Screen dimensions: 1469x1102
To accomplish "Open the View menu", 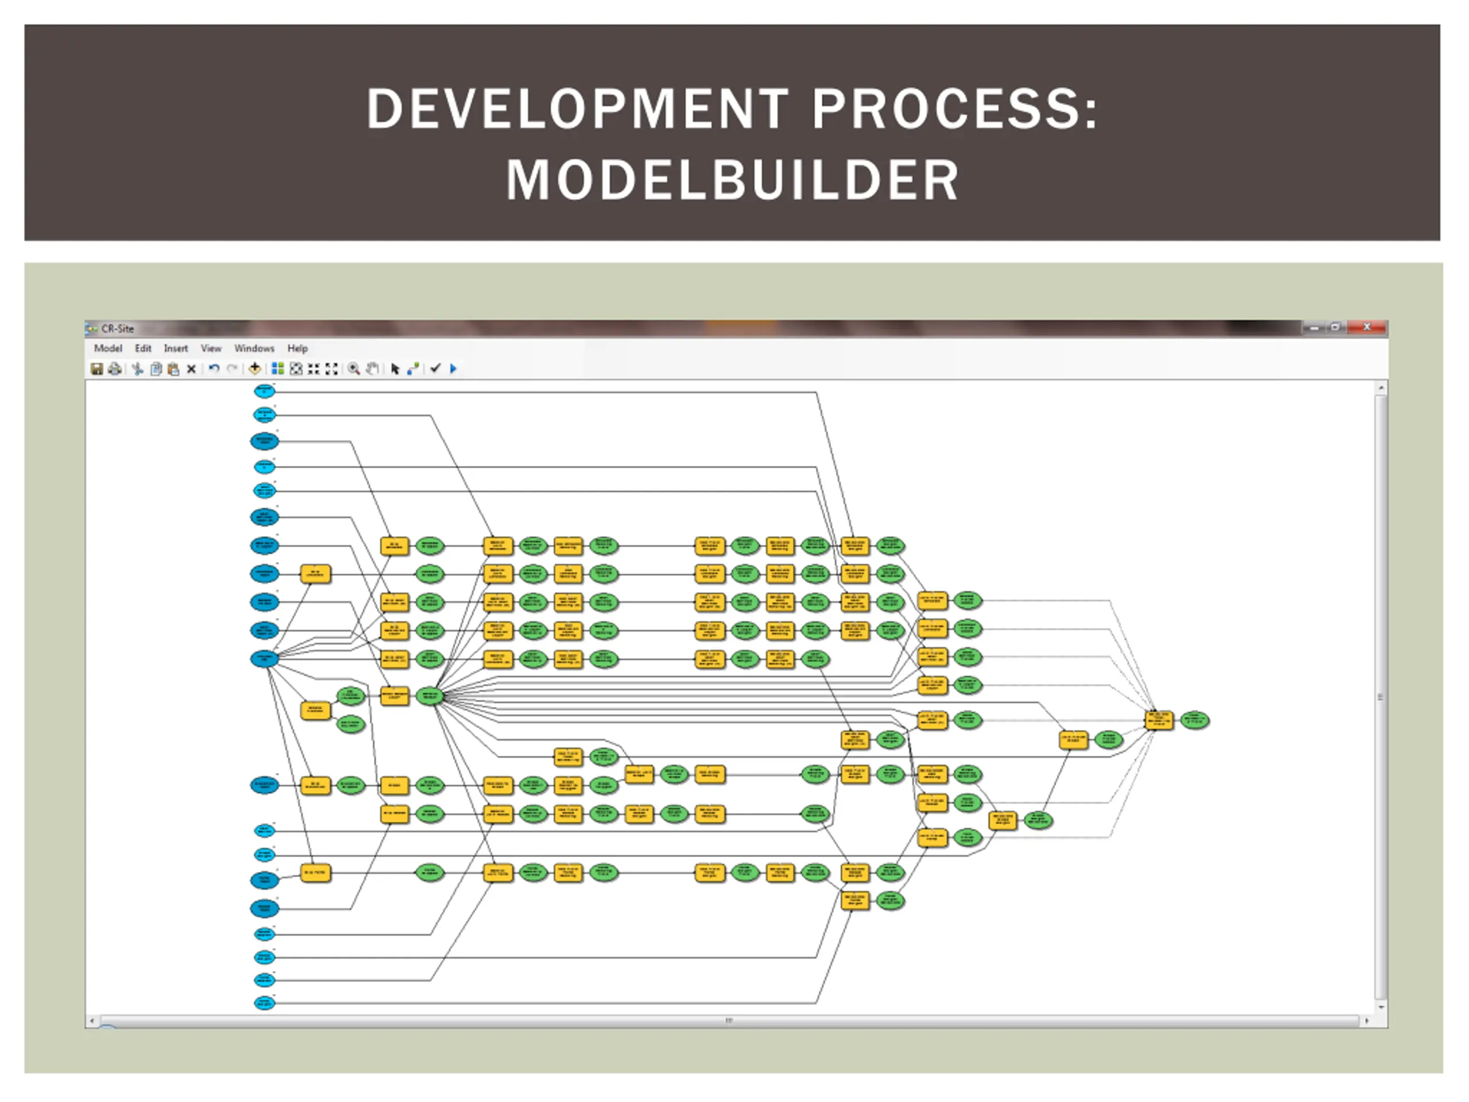I will (211, 348).
